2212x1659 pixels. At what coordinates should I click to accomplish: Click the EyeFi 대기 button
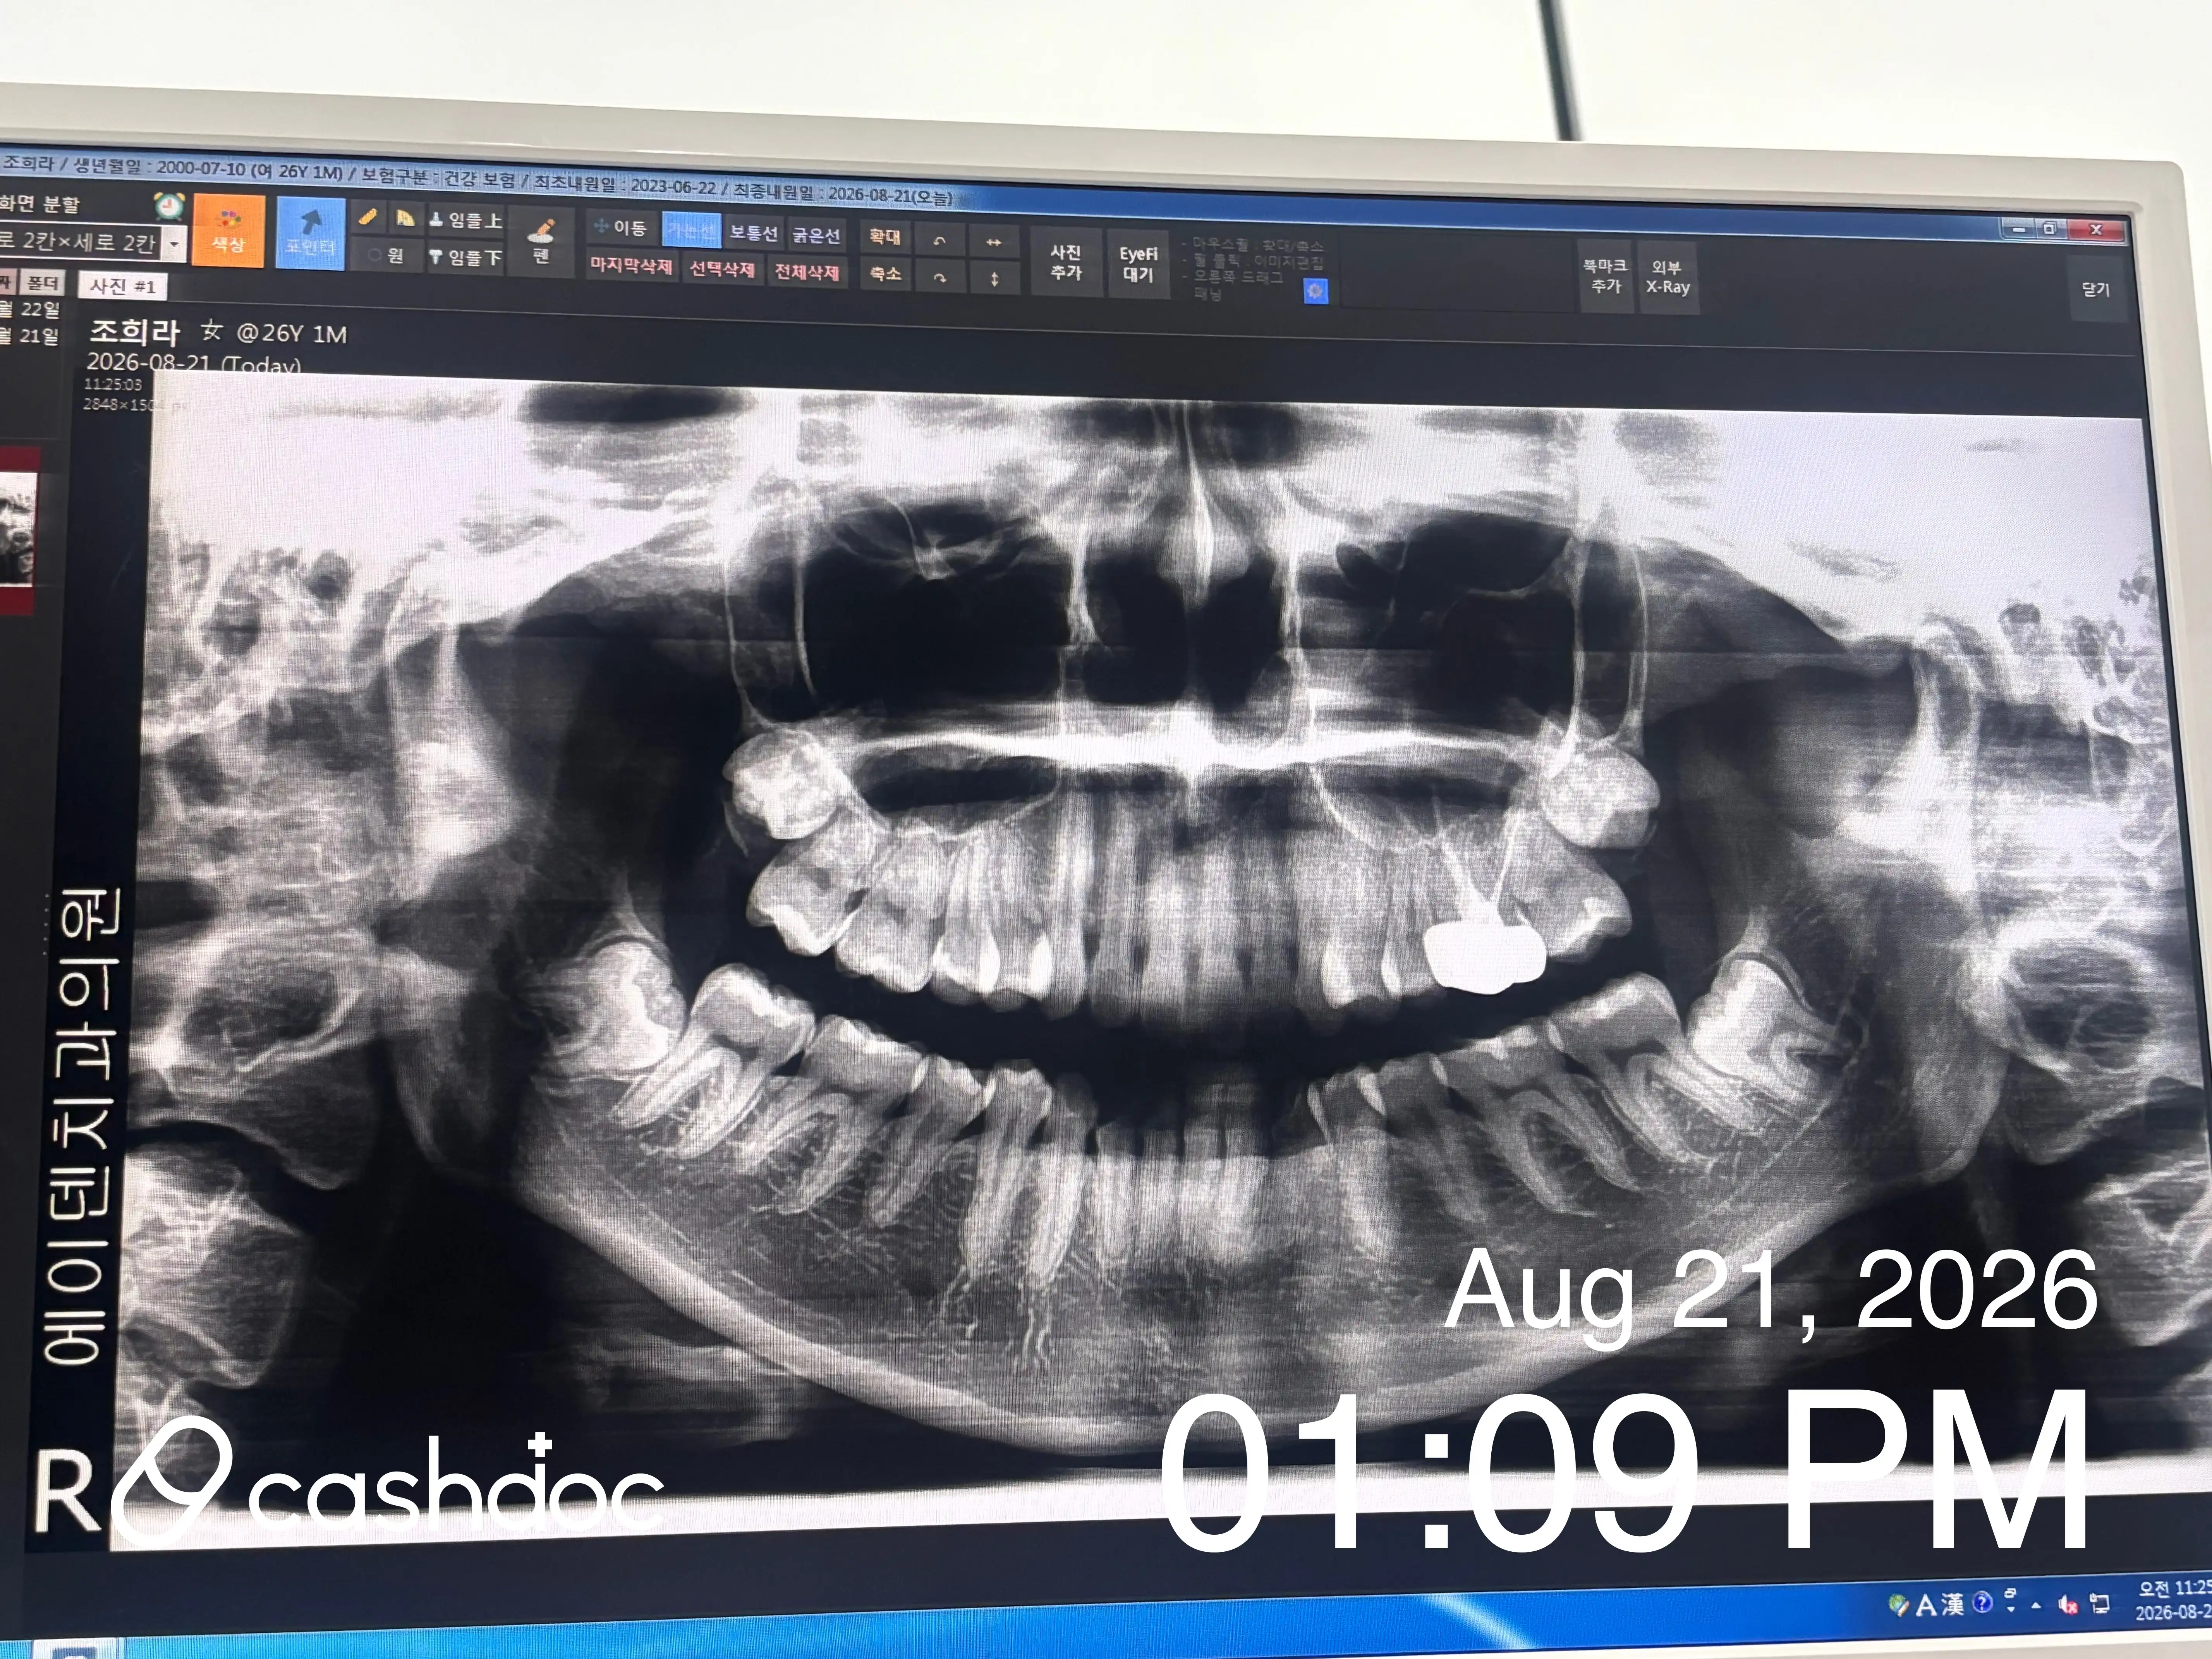click(1138, 264)
